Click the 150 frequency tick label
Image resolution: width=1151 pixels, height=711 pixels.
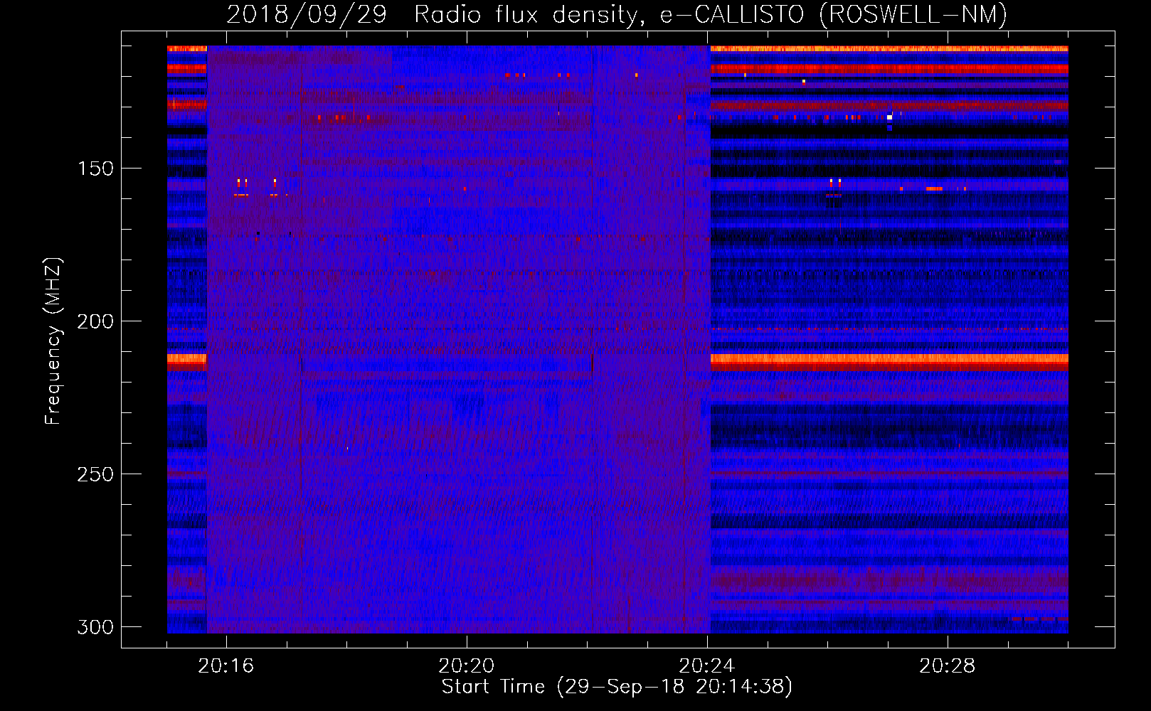click(95, 169)
